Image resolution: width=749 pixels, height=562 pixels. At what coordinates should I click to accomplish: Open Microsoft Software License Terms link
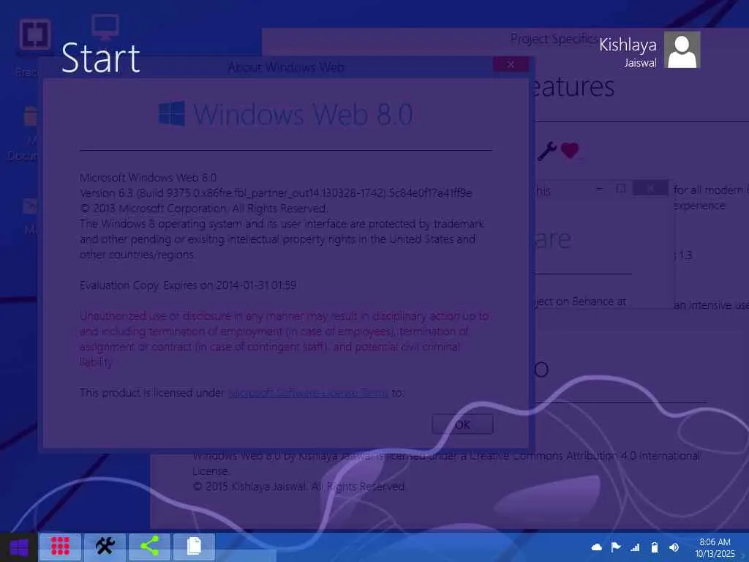coord(308,393)
